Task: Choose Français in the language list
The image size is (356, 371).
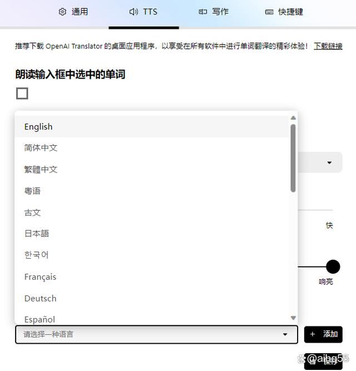Action: point(151,277)
